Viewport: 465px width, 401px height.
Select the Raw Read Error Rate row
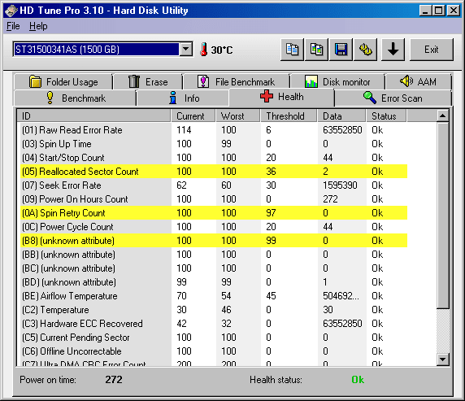pyautogui.click(x=214, y=130)
